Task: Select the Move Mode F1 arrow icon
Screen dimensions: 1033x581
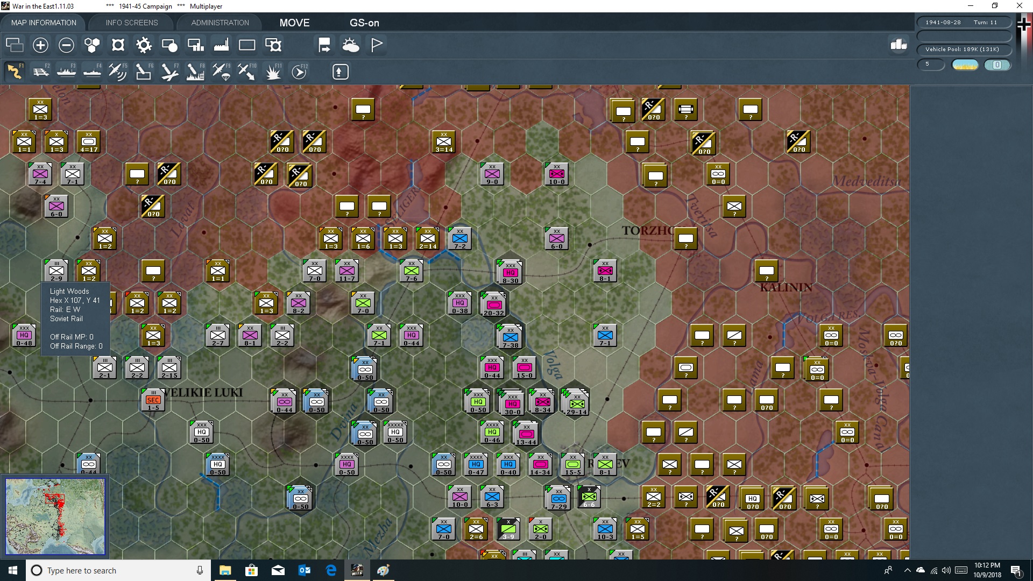Action: 15,72
